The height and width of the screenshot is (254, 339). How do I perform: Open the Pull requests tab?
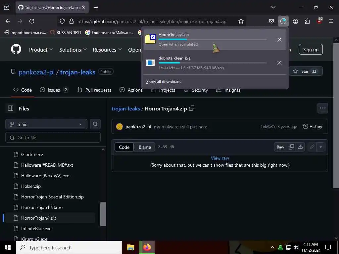94,90
